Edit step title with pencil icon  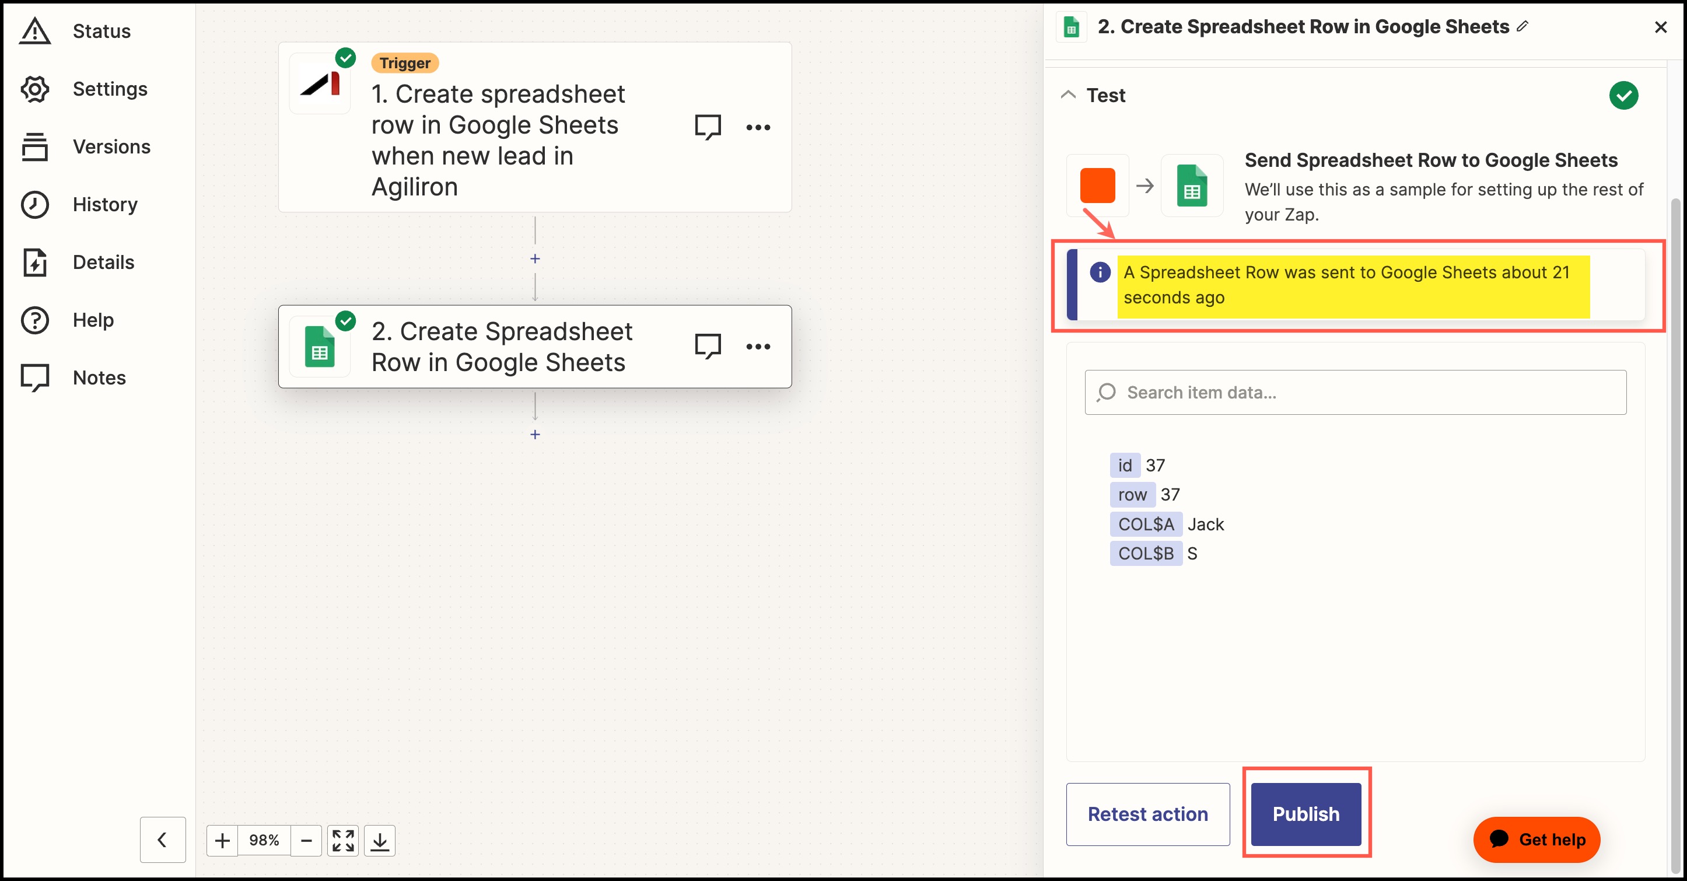[1523, 26]
